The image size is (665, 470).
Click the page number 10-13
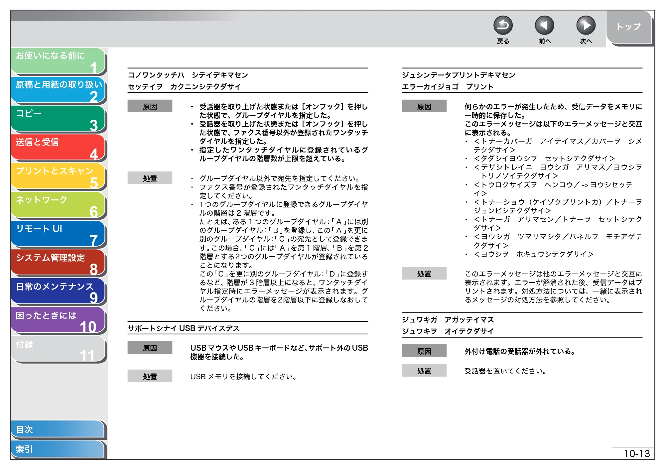point(637,454)
